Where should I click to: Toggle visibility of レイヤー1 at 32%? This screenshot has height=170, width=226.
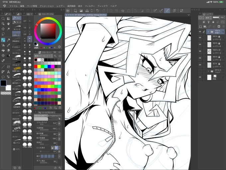click(x=200, y=65)
